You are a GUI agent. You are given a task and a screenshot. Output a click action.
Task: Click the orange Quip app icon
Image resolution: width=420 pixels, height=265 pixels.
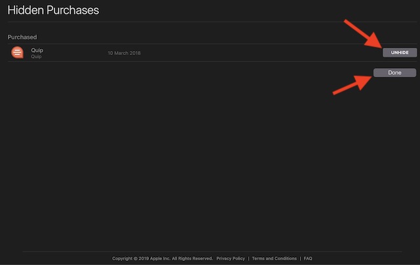pyautogui.click(x=18, y=52)
